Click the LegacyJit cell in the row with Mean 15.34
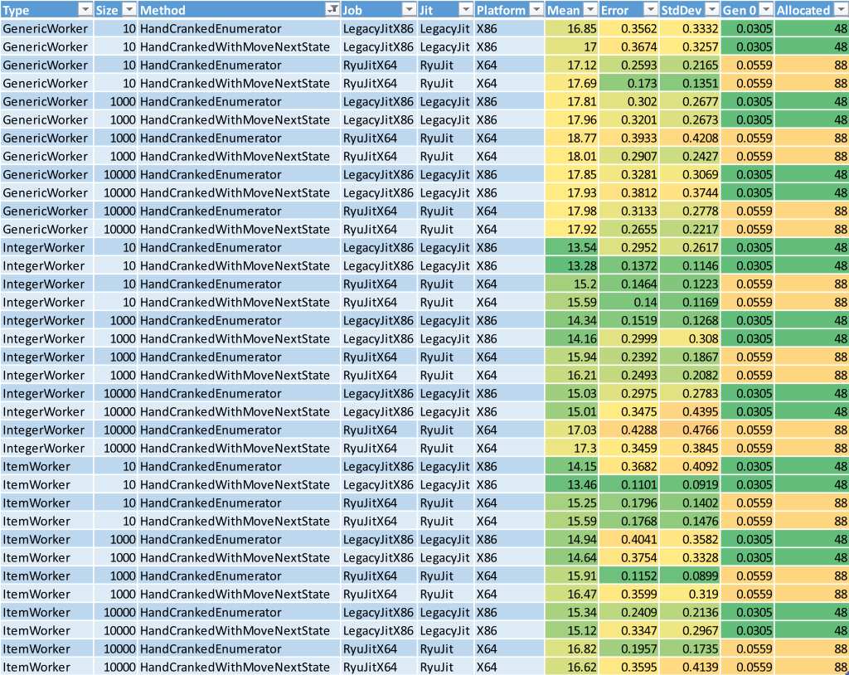849x675 pixels. (x=444, y=613)
